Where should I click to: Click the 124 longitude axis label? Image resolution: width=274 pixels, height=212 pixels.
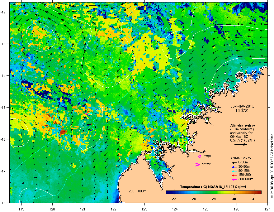(x=175, y=209)
